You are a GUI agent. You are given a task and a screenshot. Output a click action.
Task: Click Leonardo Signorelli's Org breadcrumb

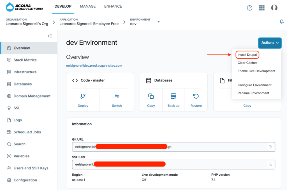(27, 24)
